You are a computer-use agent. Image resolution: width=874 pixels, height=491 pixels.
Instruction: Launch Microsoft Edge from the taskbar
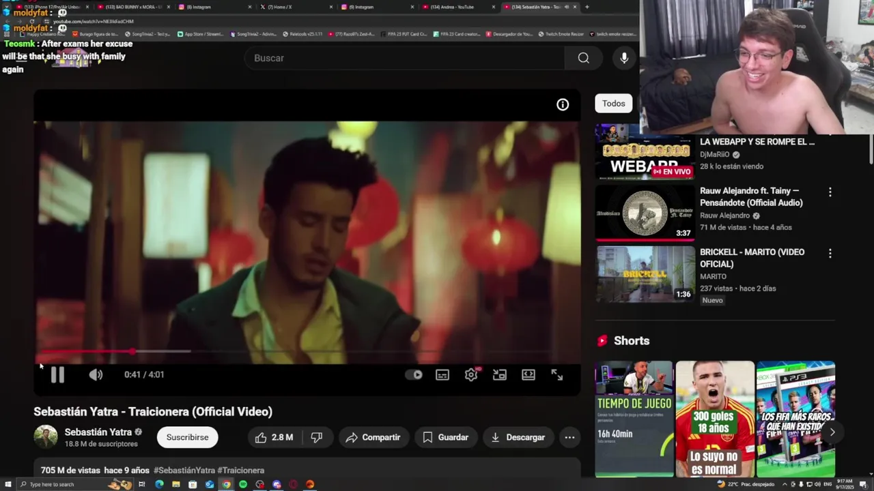click(x=159, y=484)
